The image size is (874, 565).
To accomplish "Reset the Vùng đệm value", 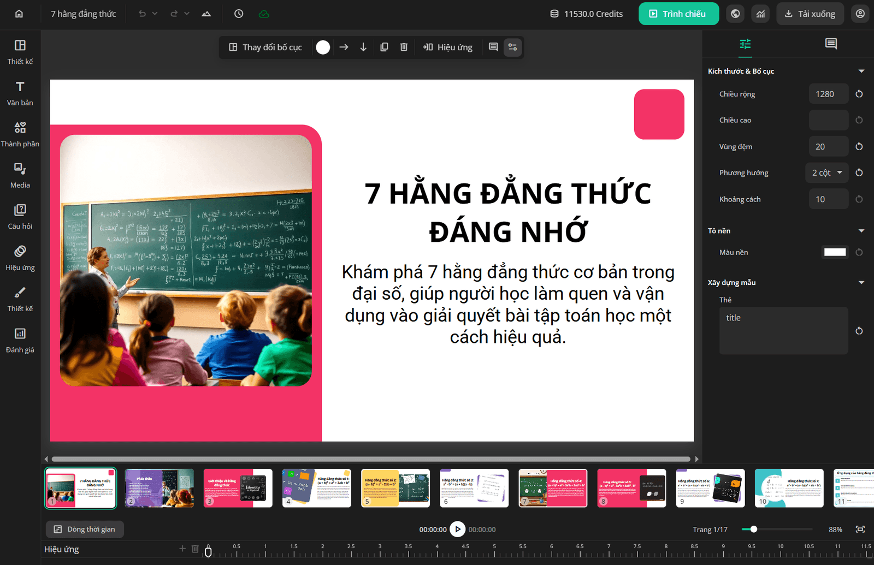I will click(x=859, y=146).
